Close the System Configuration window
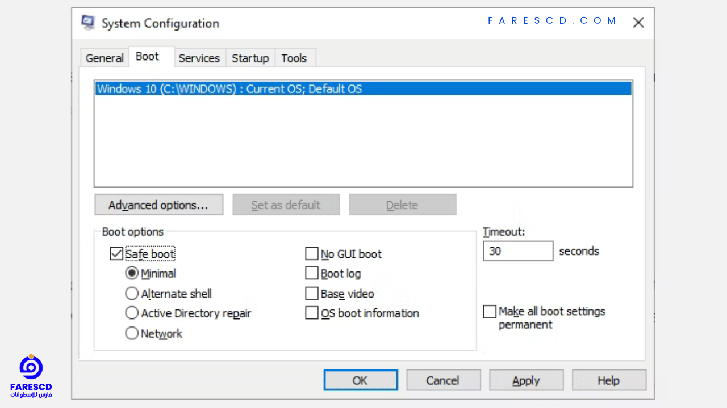The height and width of the screenshot is (408, 727). point(638,23)
